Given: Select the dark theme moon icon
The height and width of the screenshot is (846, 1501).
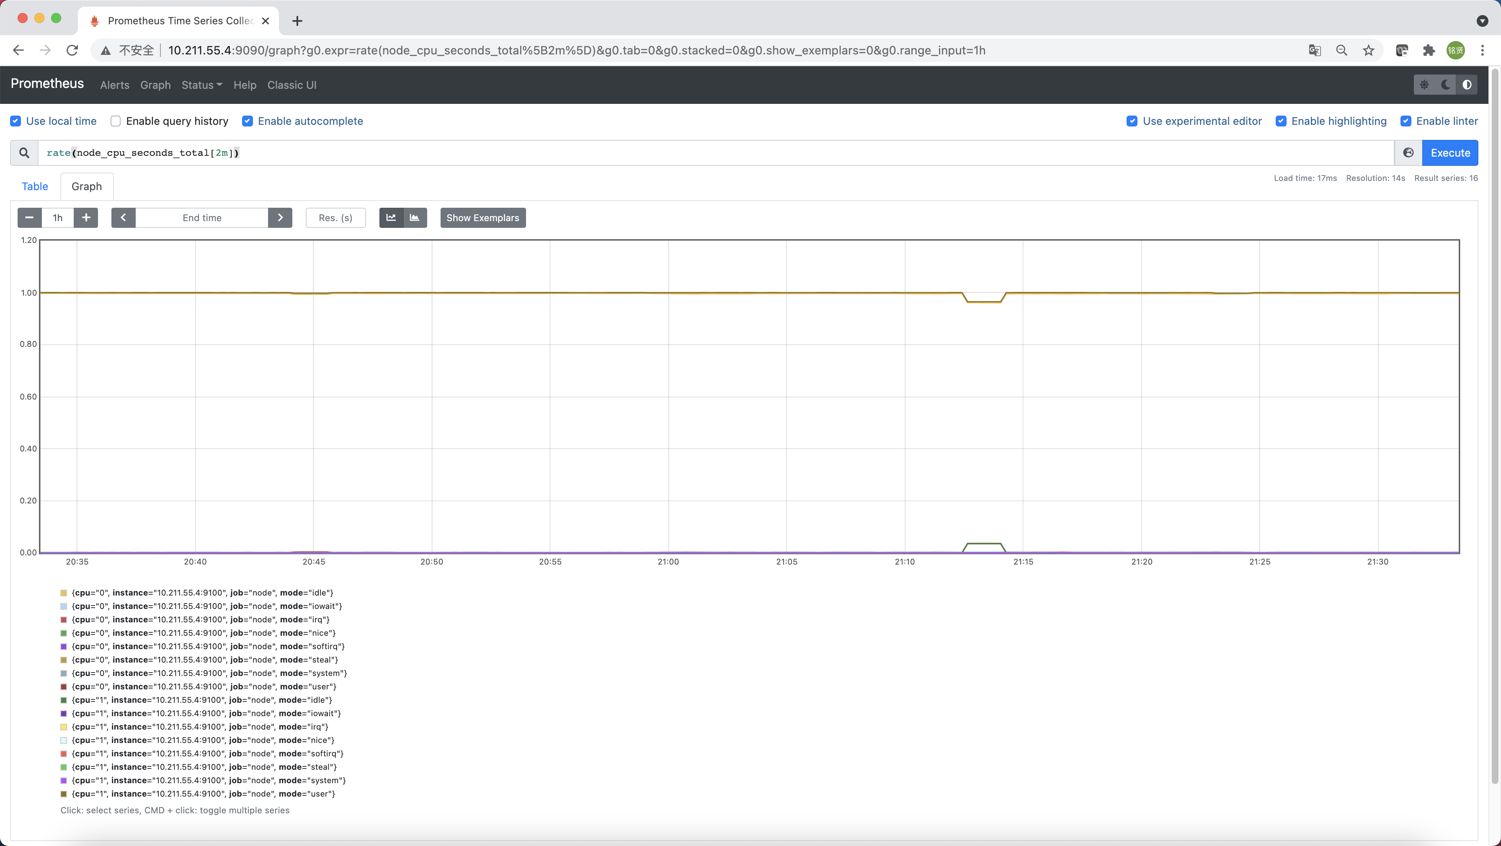Looking at the screenshot, I should (x=1446, y=85).
